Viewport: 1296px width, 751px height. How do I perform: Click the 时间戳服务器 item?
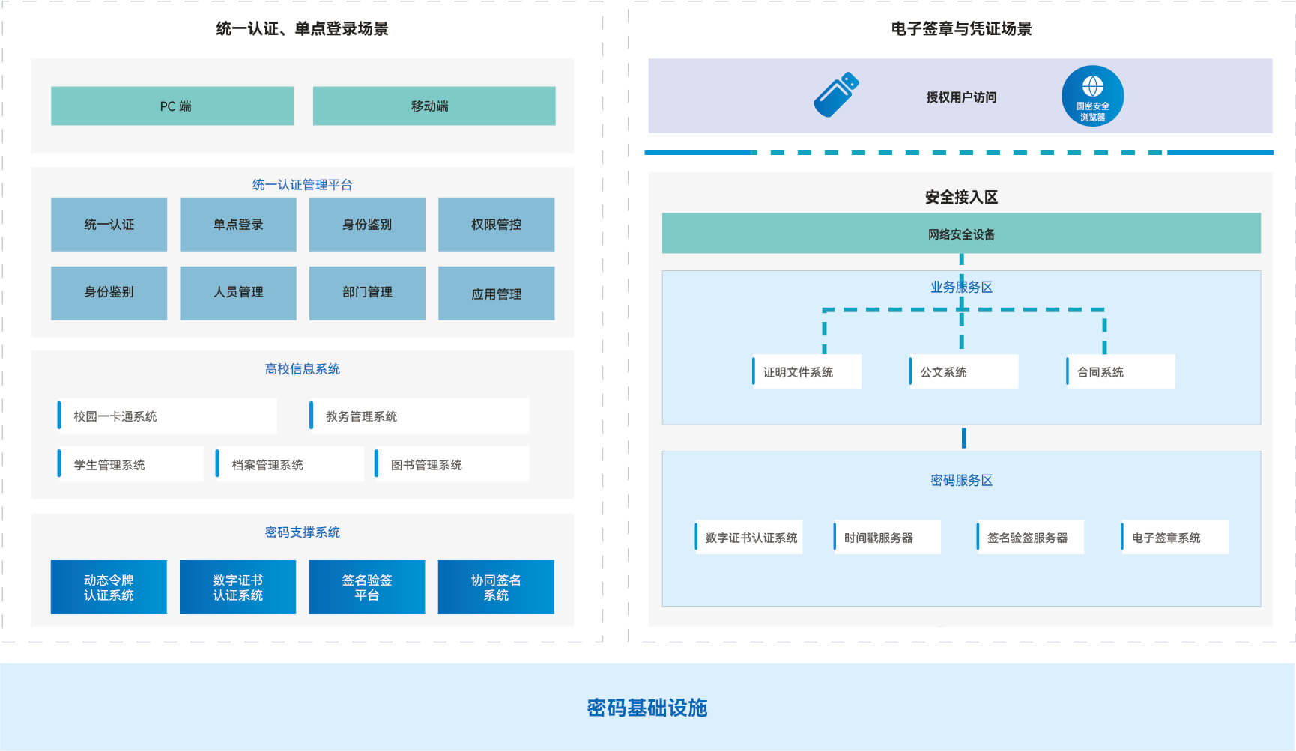click(x=887, y=538)
